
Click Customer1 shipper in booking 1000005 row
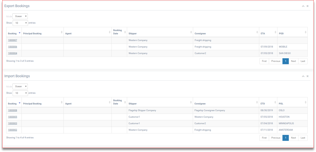coord(160,117)
